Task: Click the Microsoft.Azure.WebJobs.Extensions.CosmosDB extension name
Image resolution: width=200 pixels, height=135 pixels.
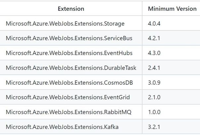Action: tap(69, 82)
